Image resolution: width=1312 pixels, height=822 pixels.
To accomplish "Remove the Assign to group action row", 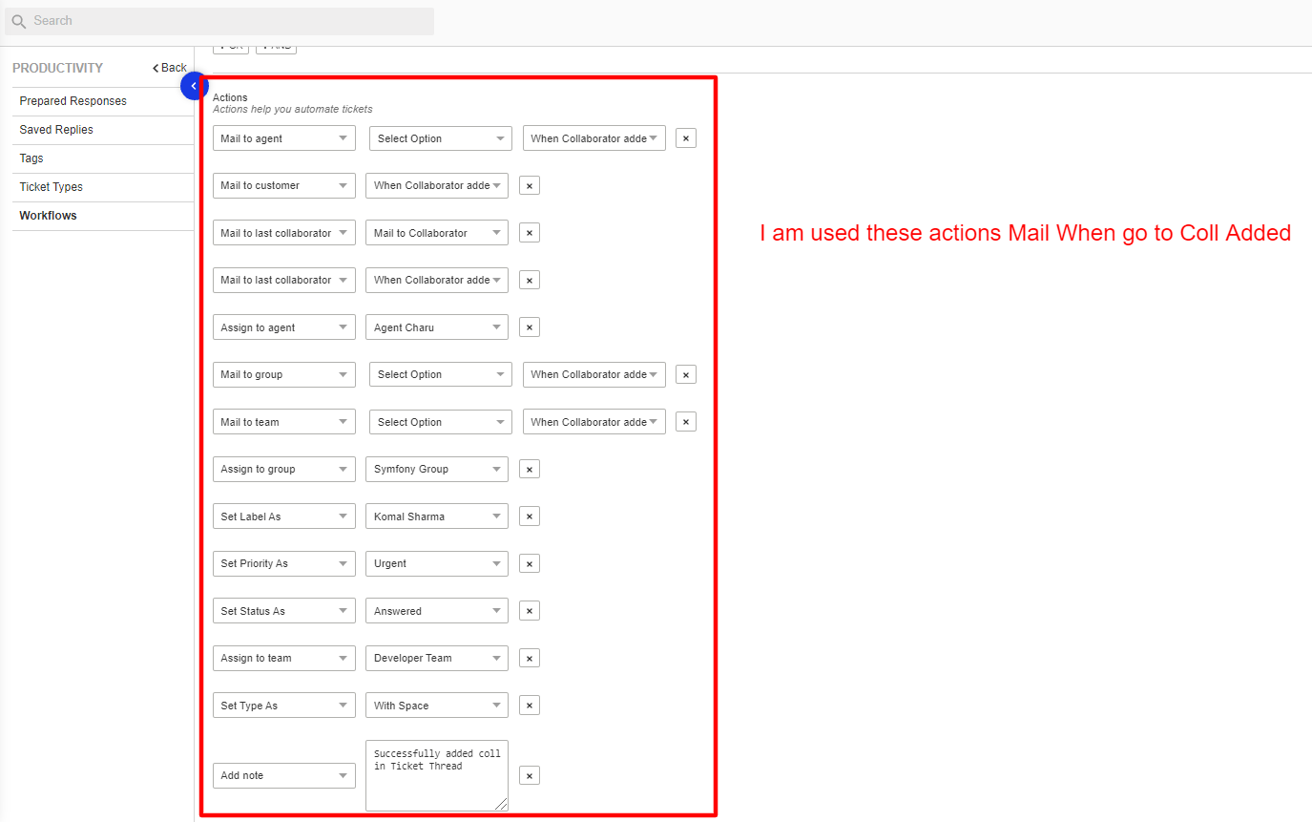I will pos(530,469).
